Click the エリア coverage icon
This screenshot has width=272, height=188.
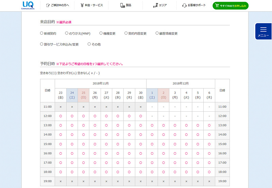[x=156, y=5]
